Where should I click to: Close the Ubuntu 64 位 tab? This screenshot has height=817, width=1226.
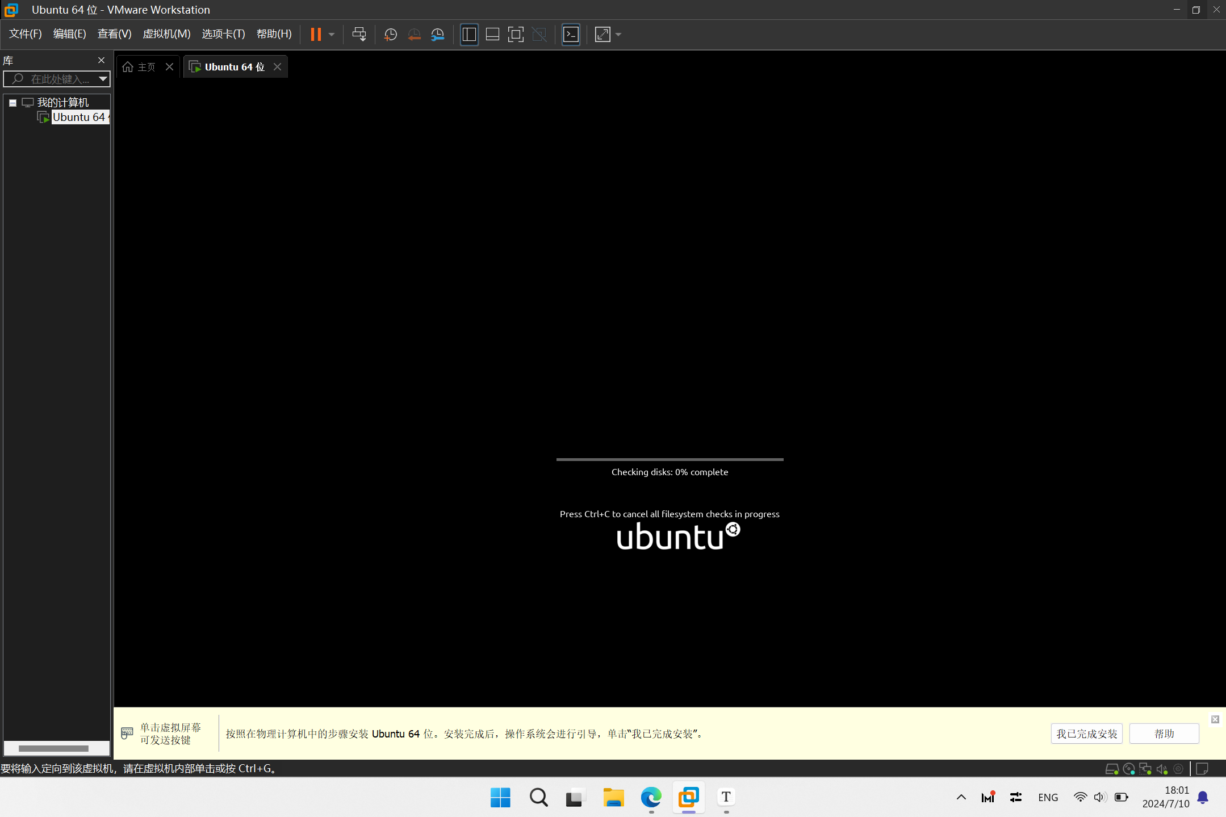277,67
